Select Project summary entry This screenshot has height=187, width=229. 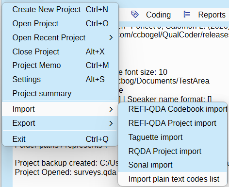pos(60,93)
